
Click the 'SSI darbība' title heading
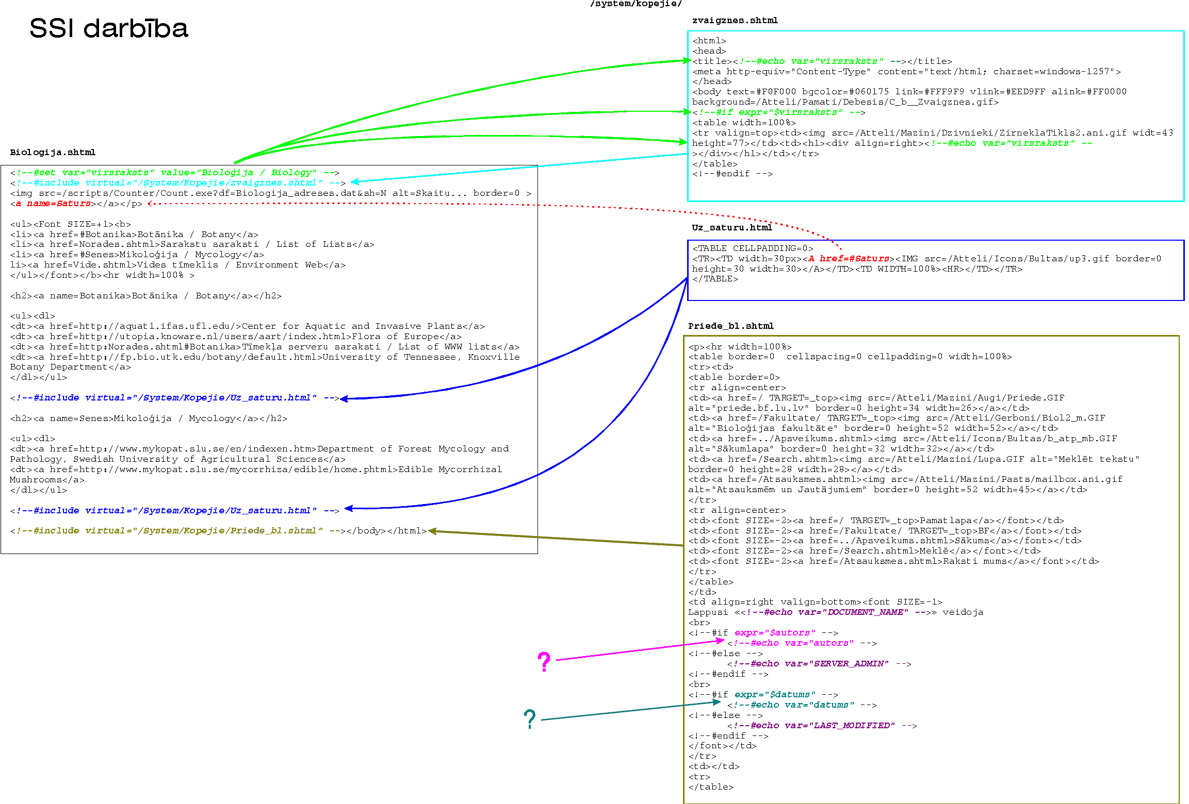point(109,28)
